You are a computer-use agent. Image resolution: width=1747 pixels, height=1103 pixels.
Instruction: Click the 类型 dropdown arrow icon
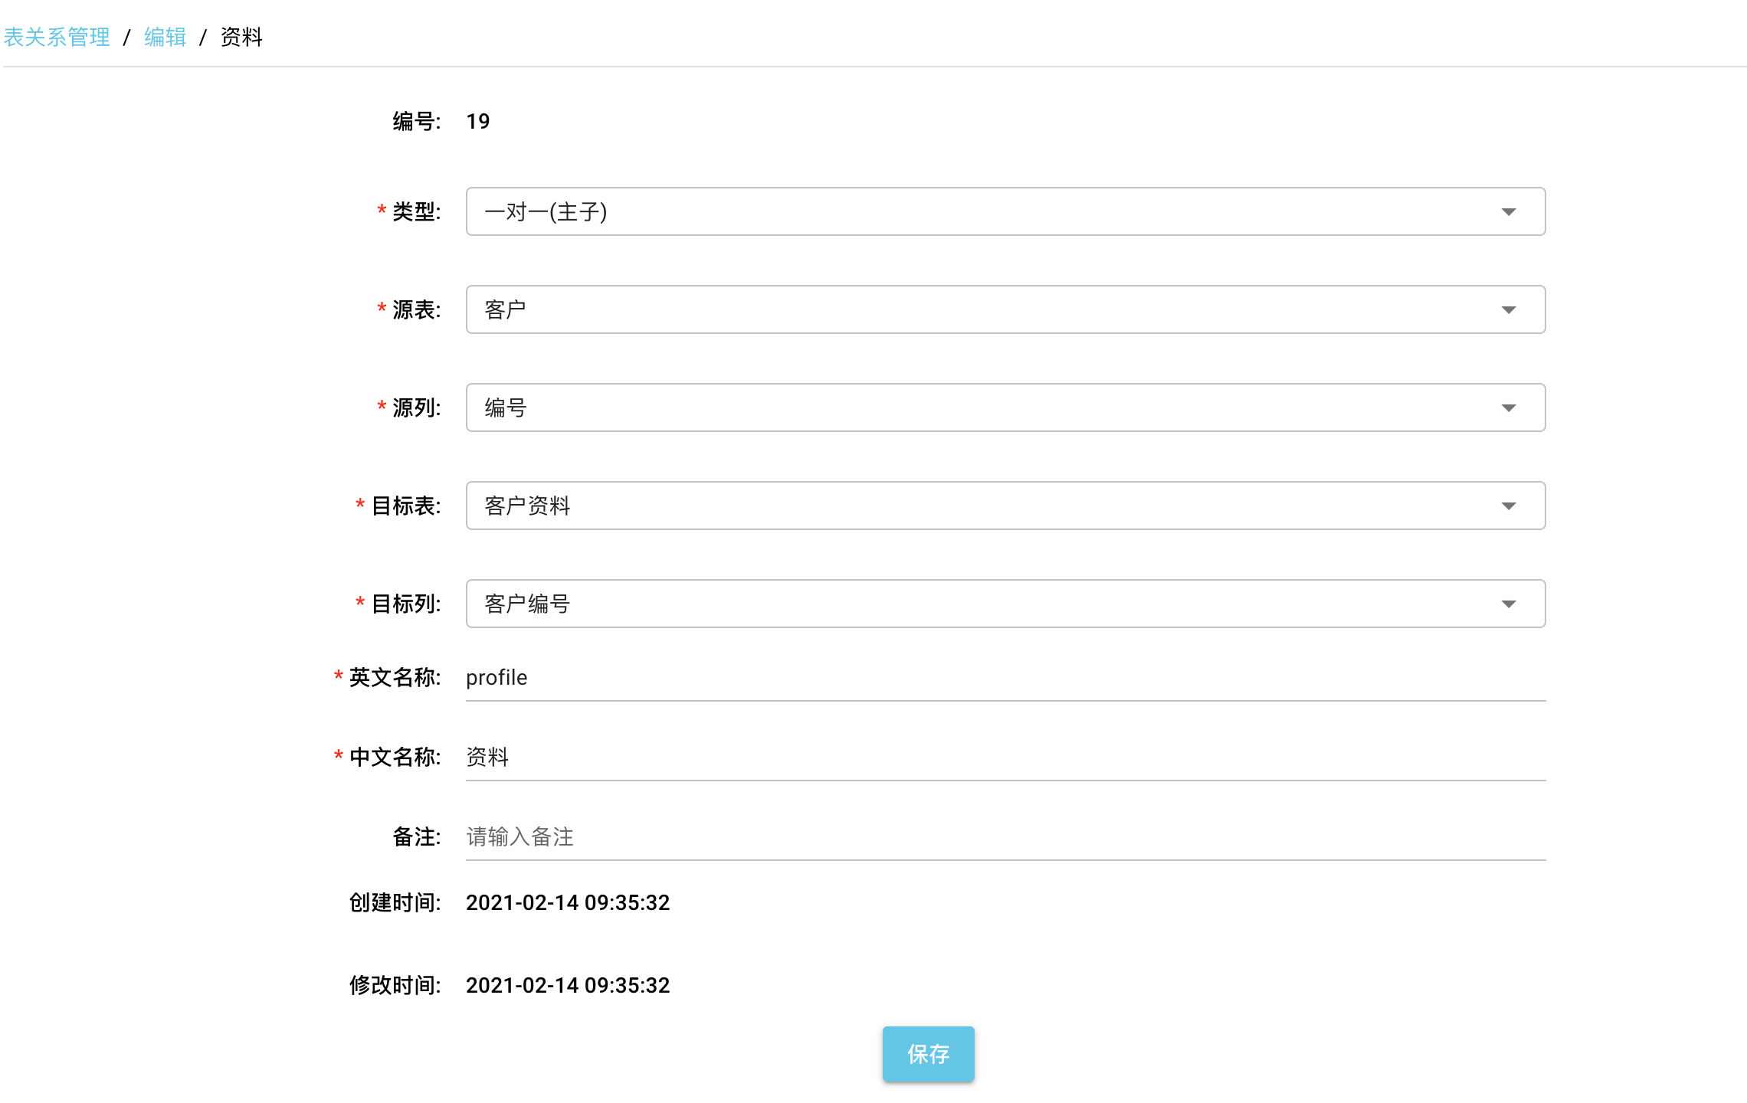click(x=1508, y=212)
